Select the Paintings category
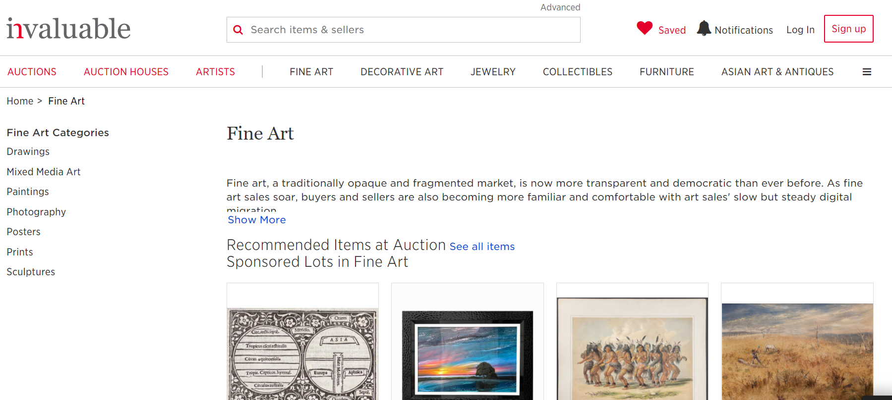This screenshot has height=400, width=892. pos(28,191)
